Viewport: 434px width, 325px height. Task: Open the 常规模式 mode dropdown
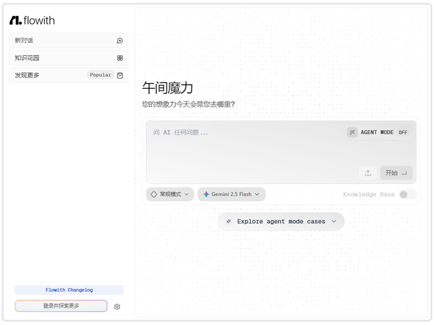(x=170, y=194)
